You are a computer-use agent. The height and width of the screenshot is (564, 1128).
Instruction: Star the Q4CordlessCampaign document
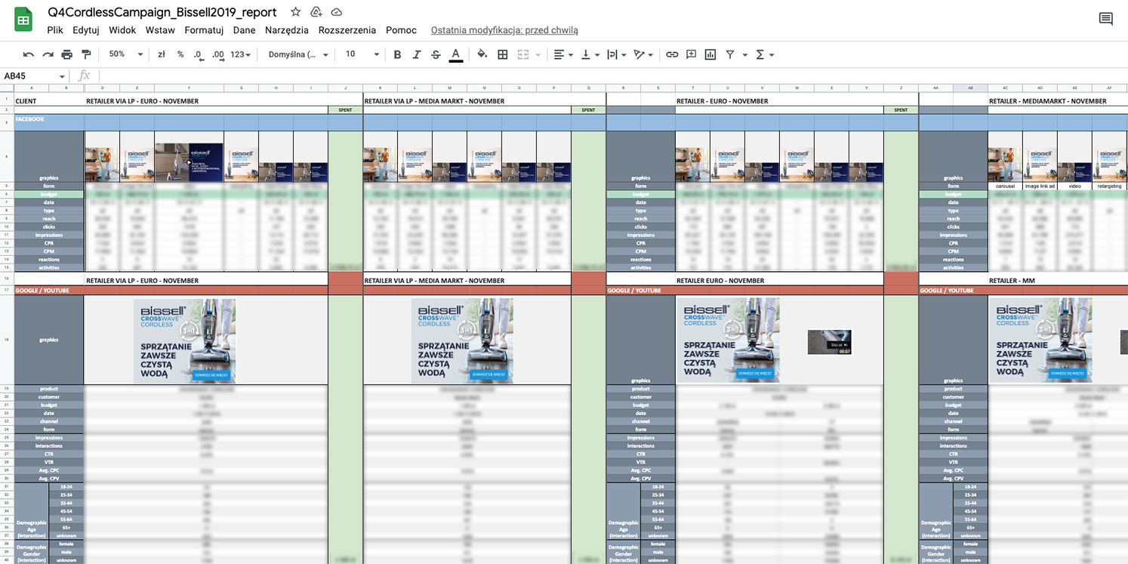coord(295,12)
